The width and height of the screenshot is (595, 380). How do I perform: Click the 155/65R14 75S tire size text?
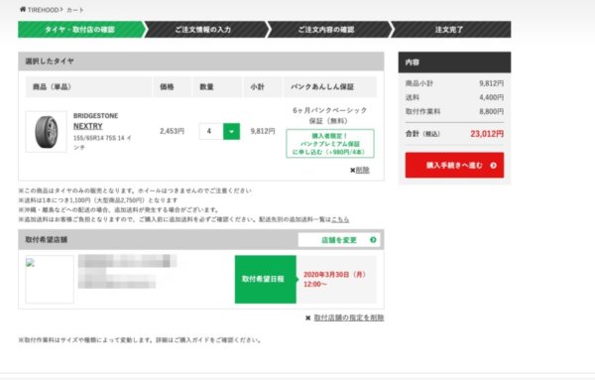tap(102, 142)
